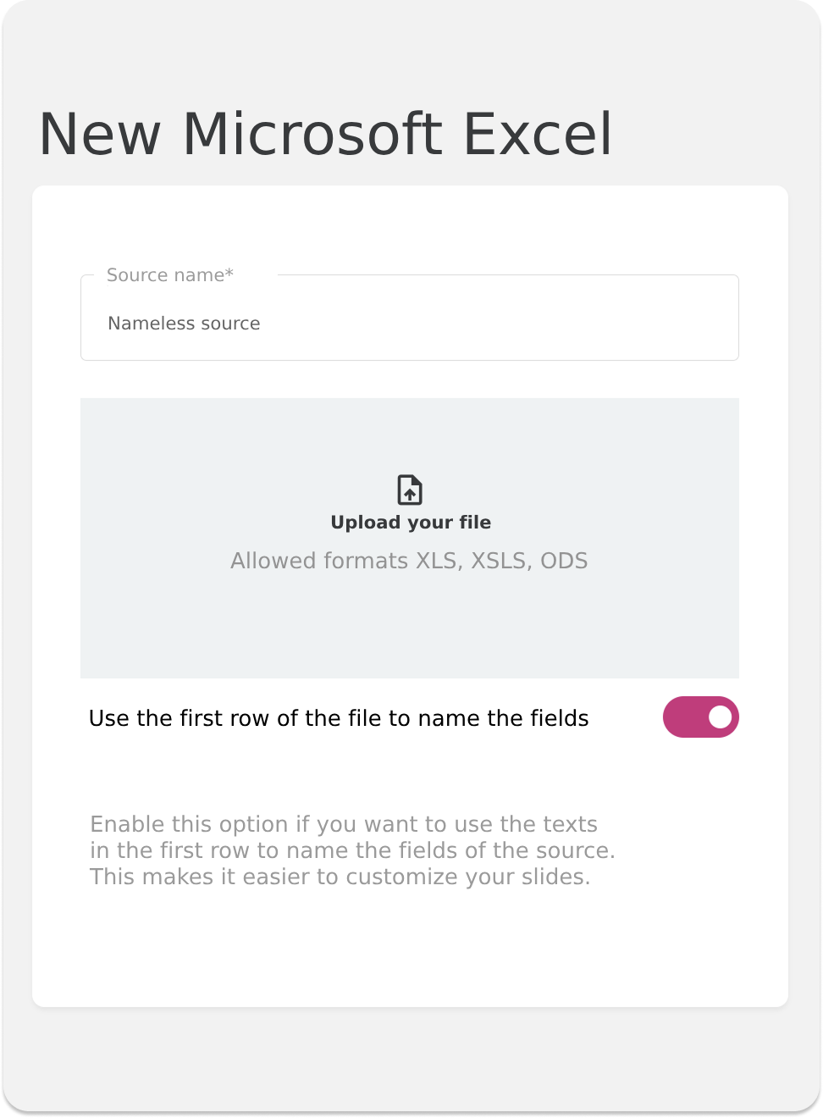Click drop zone area below allowed formats text
The height and width of the screenshot is (1118, 823).
coord(410,627)
